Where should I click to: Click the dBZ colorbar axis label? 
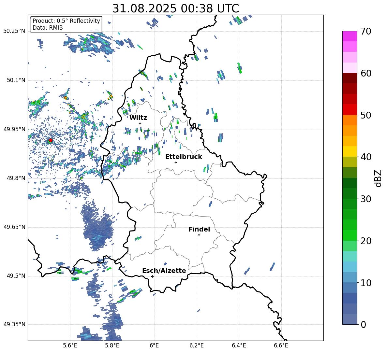pyautogui.click(x=379, y=178)
